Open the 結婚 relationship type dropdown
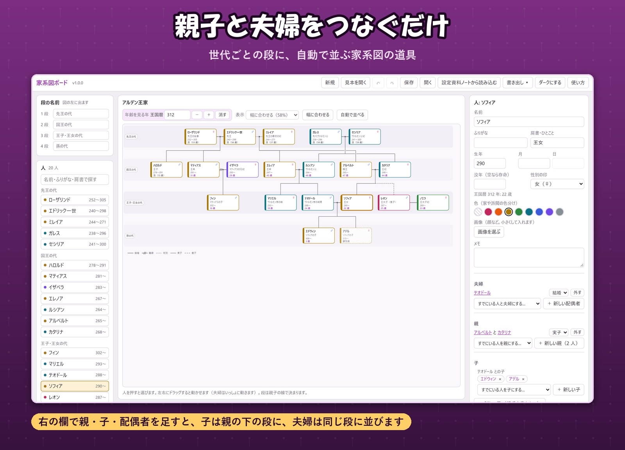The height and width of the screenshot is (450, 625). point(559,293)
